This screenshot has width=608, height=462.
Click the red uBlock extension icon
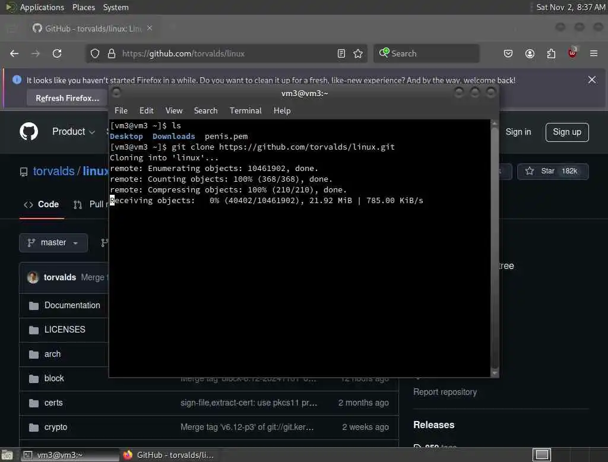click(x=572, y=53)
